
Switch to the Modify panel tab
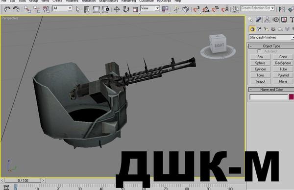point(259,20)
